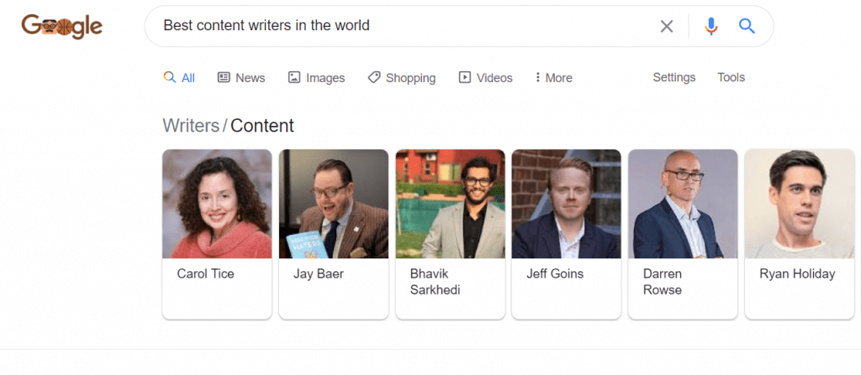Open the Ryan Holiday card
Viewport: 861px width, 375px height.
click(x=799, y=234)
